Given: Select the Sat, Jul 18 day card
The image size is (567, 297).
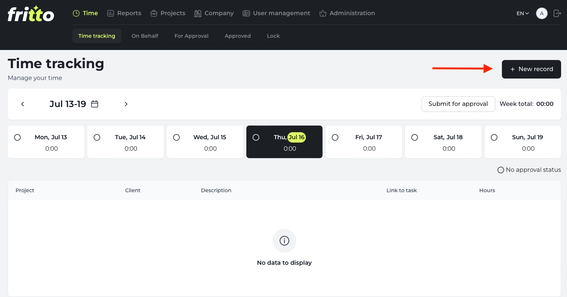Looking at the screenshot, I should point(443,142).
